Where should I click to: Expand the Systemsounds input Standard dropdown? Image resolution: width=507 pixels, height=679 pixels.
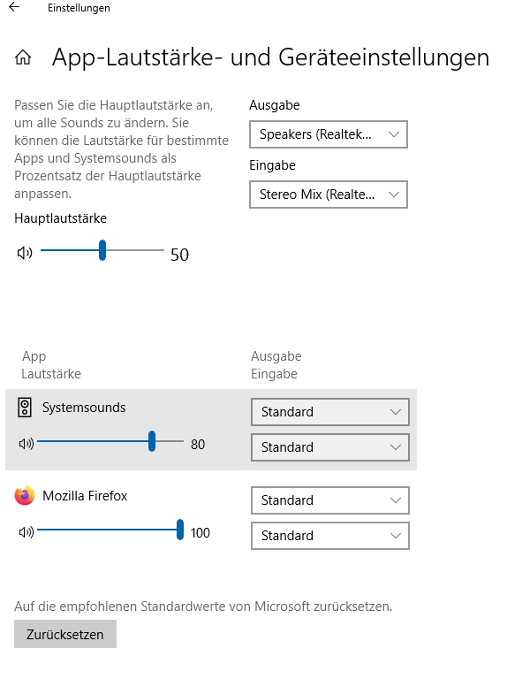point(330,447)
